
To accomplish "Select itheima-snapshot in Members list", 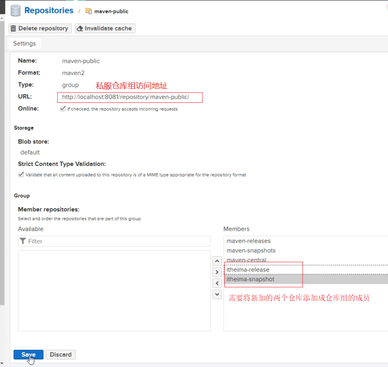I will point(250,279).
